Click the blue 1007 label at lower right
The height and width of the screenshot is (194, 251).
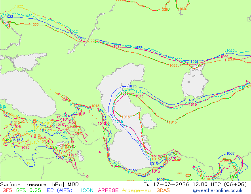pos(230,154)
